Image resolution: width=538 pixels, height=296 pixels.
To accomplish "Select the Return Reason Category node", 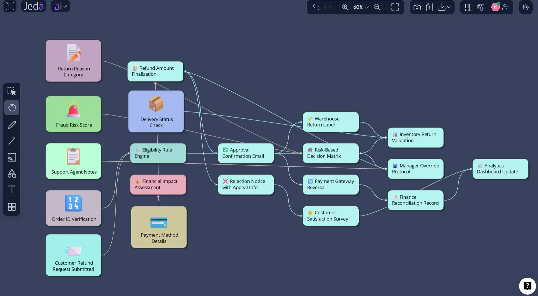I will point(73,61).
